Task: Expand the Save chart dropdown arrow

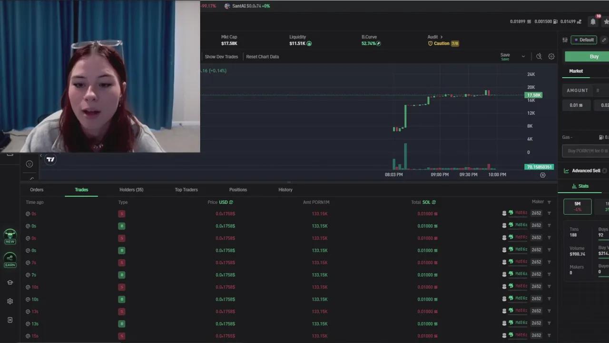Action: [523, 56]
